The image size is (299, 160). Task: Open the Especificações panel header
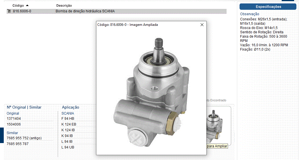268,7
